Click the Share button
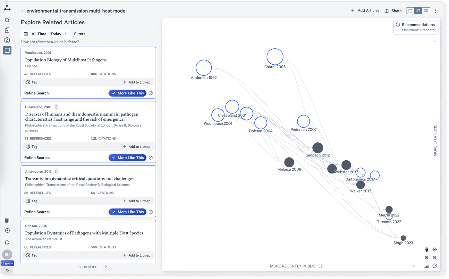 click(393, 11)
